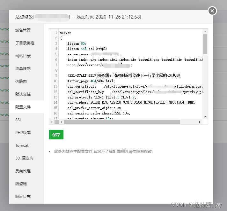Click the outer horizontal scrollbar left arrow

[x=52, y=122]
